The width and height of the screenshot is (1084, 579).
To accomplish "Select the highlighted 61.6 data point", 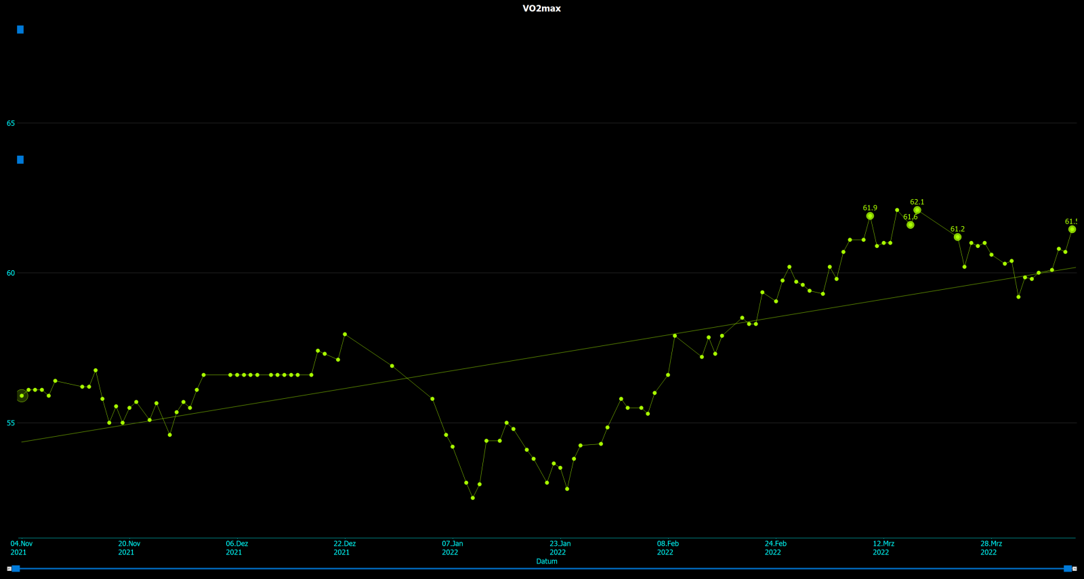I will coord(911,225).
